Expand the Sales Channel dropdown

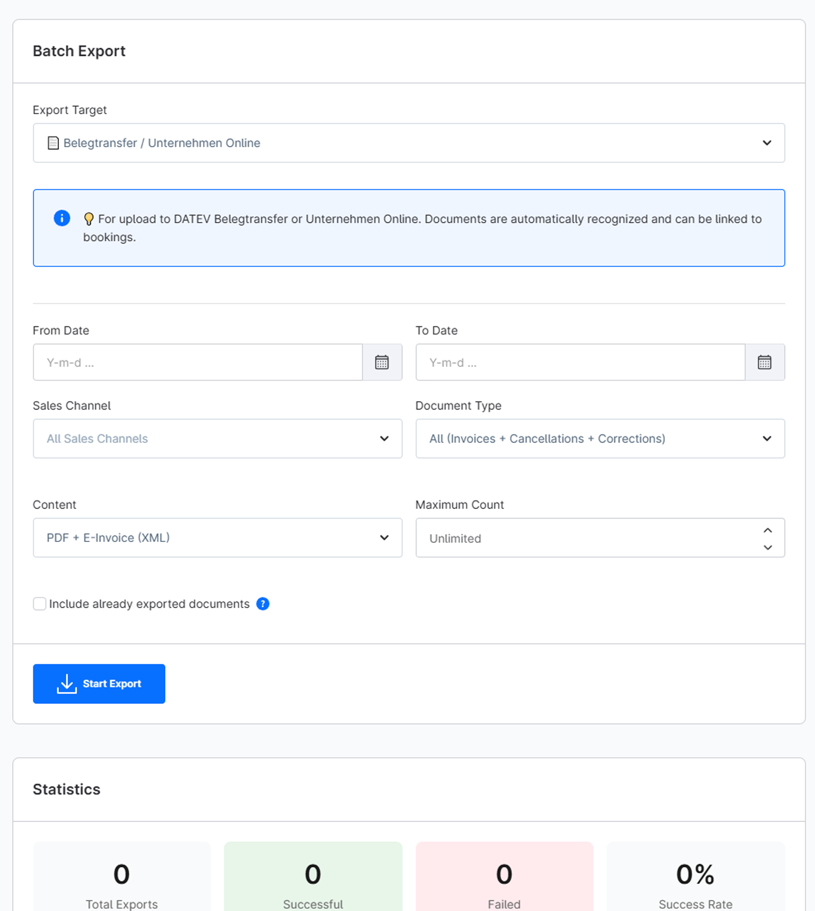(218, 439)
